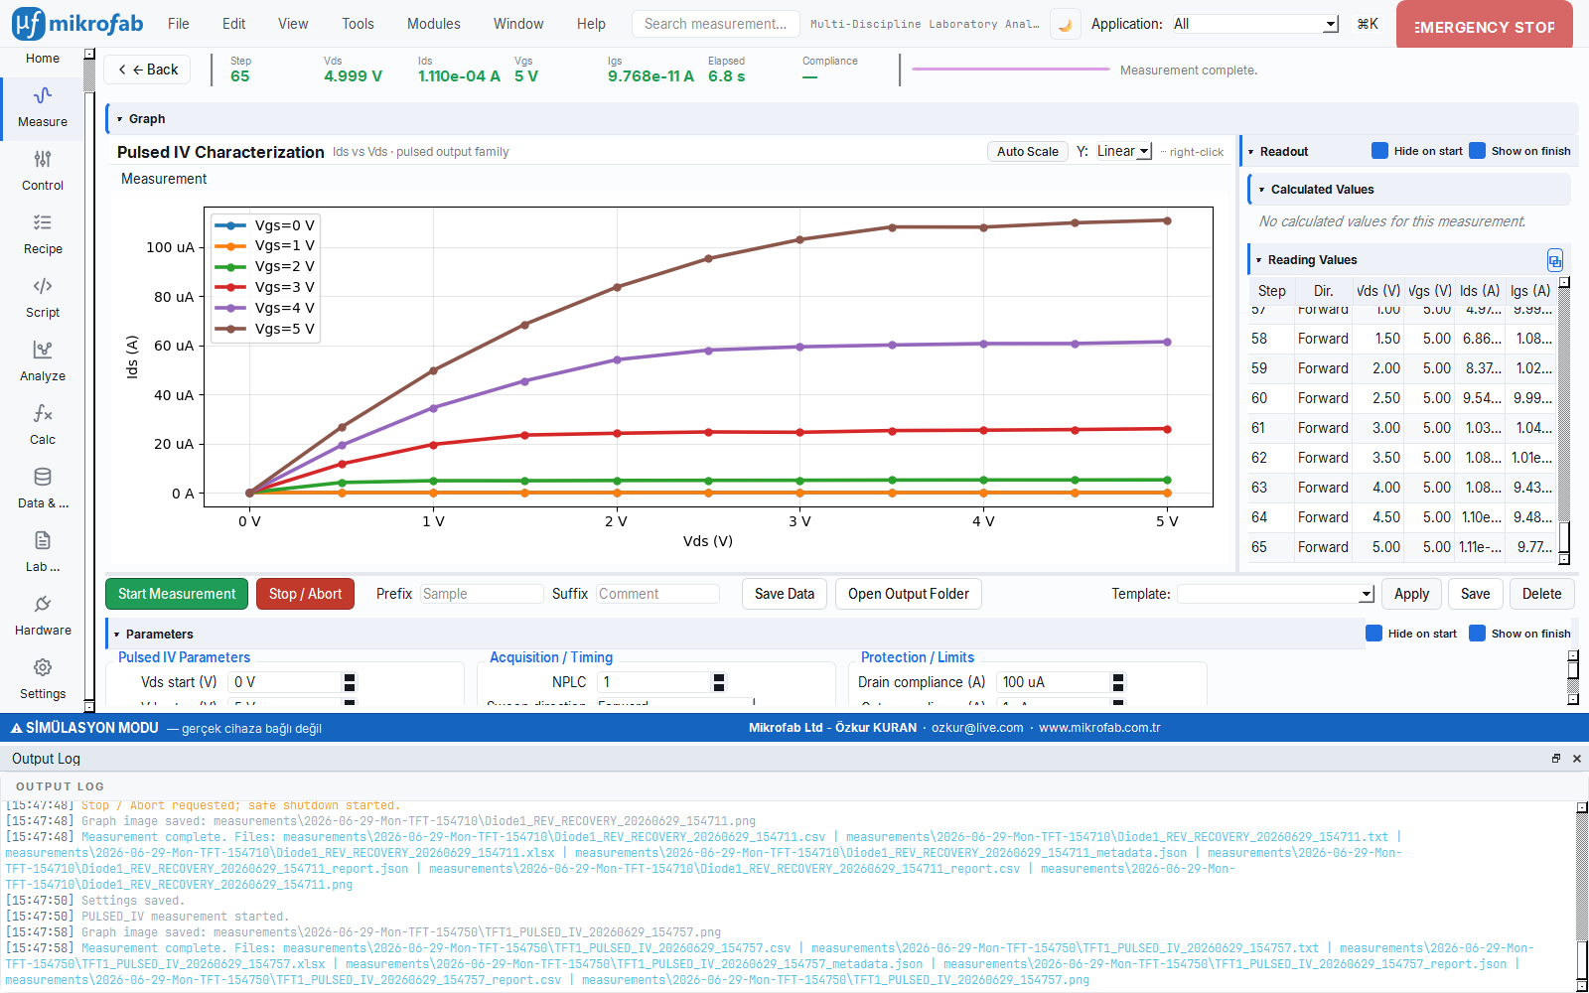Click the Stop / Abort button
The width and height of the screenshot is (1589, 993).
[305, 594]
